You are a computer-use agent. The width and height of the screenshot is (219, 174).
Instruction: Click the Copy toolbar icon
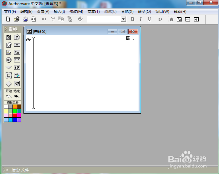pos(61,19)
